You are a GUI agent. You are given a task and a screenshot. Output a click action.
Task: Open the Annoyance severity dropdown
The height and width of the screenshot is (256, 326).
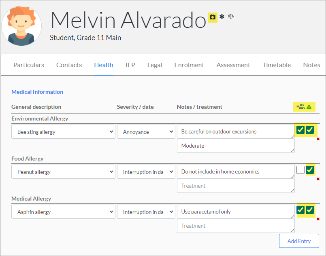(x=146, y=131)
